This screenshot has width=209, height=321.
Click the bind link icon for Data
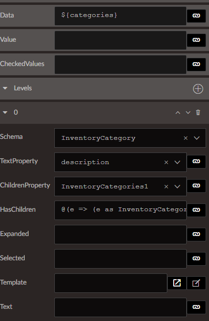tap(196, 16)
